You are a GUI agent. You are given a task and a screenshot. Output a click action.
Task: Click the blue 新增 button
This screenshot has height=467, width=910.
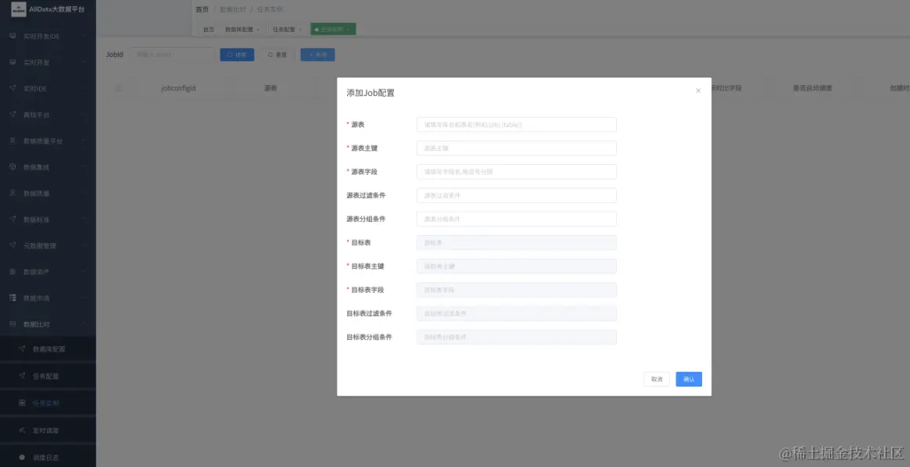click(317, 55)
